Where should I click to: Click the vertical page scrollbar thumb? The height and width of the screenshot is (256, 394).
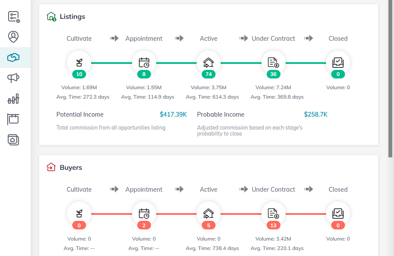click(x=390, y=78)
